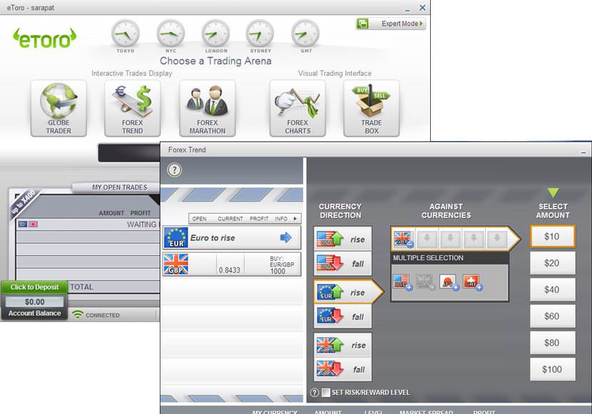Viewport: 592px width, 414px height.
Task: Switch to Expert Mode
Action: 391,24
